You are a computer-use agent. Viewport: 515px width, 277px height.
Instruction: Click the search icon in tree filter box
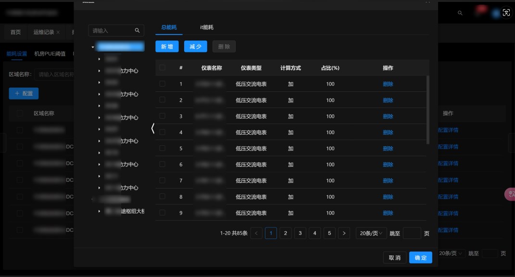(137, 31)
